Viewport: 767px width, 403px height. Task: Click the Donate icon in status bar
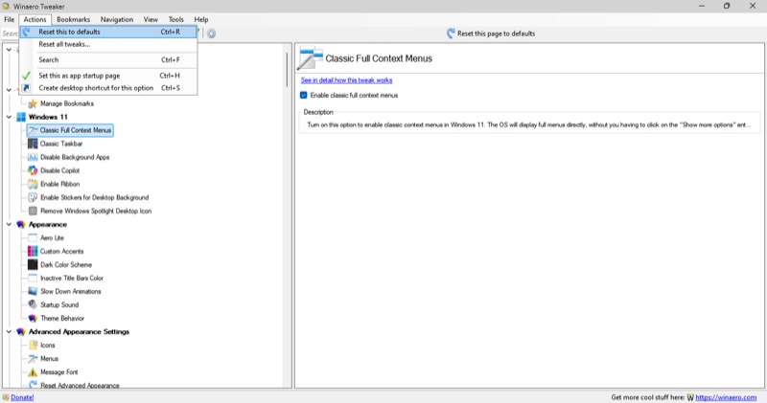[6, 397]
